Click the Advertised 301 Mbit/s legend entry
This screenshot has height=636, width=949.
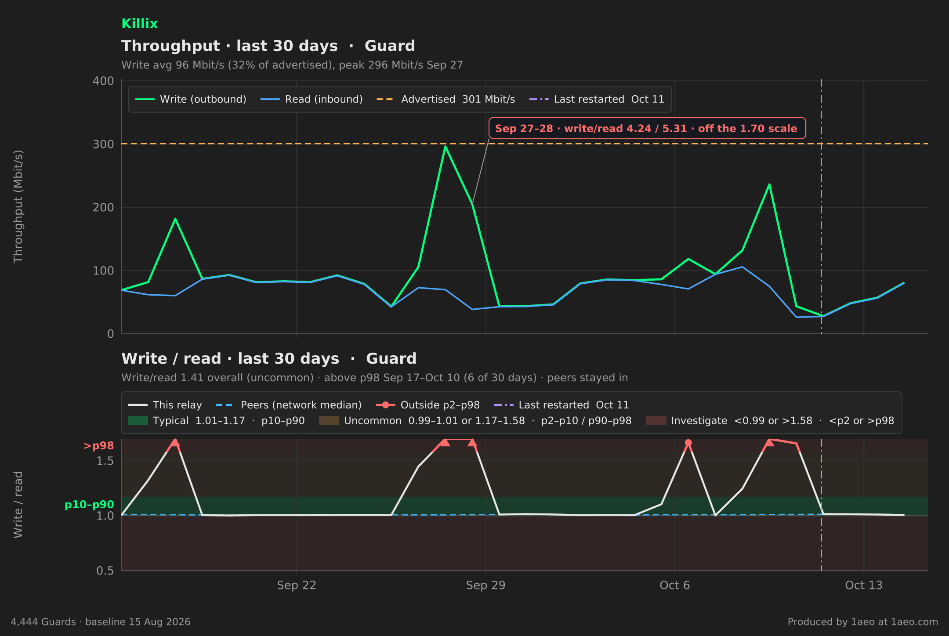click(x=446, y=99)
